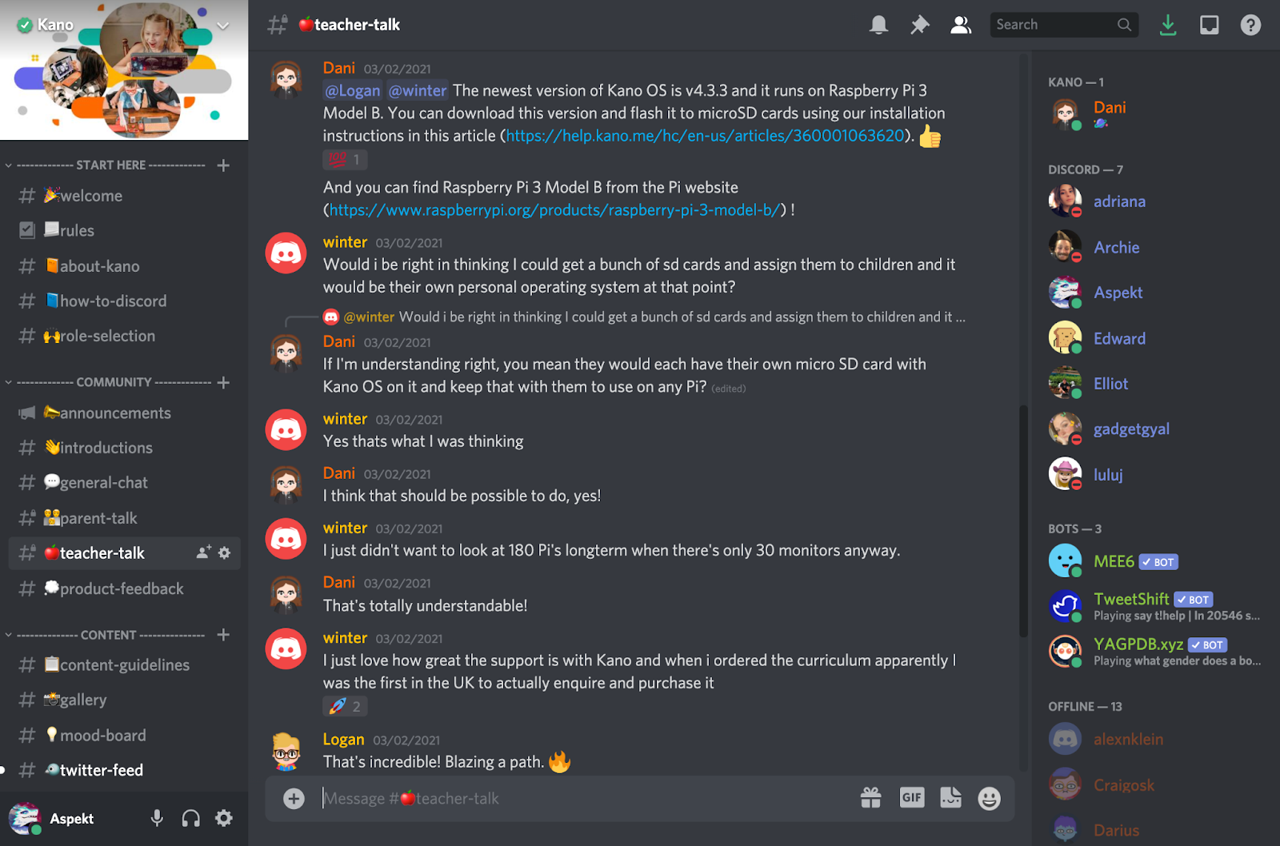The height and width of the screenshot is (846, 1280).
Task: Deafen audio with headphones icon
Action: [190, 818]
